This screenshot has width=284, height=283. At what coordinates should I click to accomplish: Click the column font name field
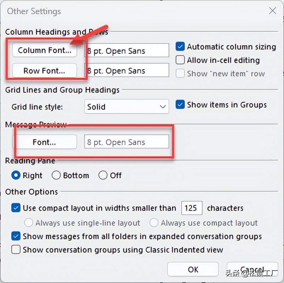pos(126,51)
